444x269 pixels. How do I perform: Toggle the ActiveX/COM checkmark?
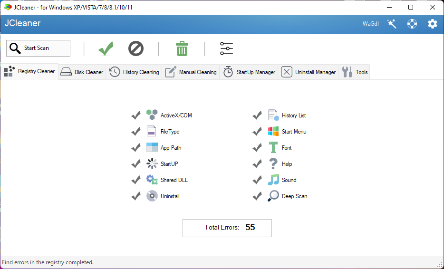136,115
